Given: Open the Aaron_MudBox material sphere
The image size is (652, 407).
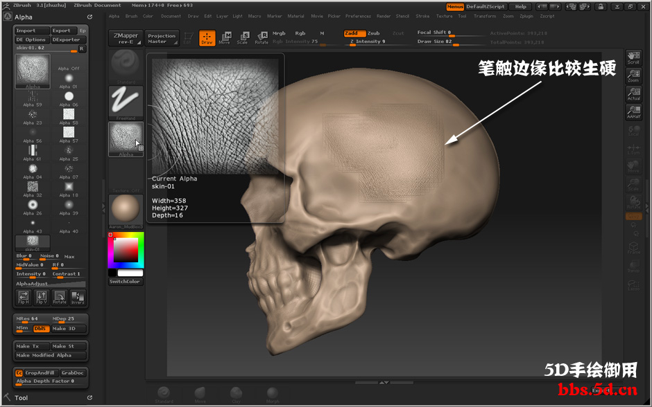Looking at the screenshot, I should pos(126,212).
